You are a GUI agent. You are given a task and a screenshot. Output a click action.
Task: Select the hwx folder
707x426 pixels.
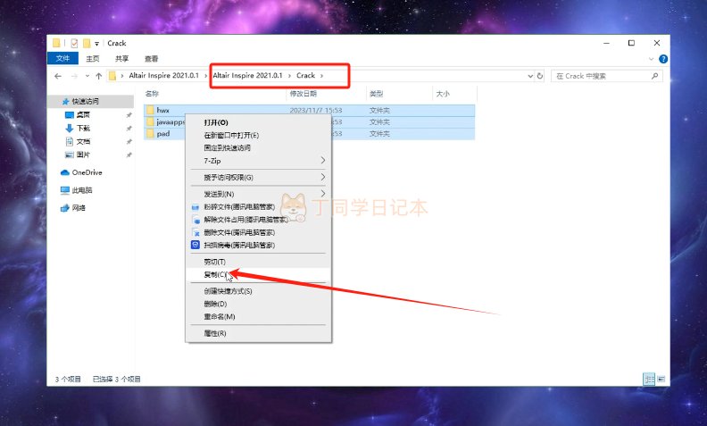tap(309, 110)
